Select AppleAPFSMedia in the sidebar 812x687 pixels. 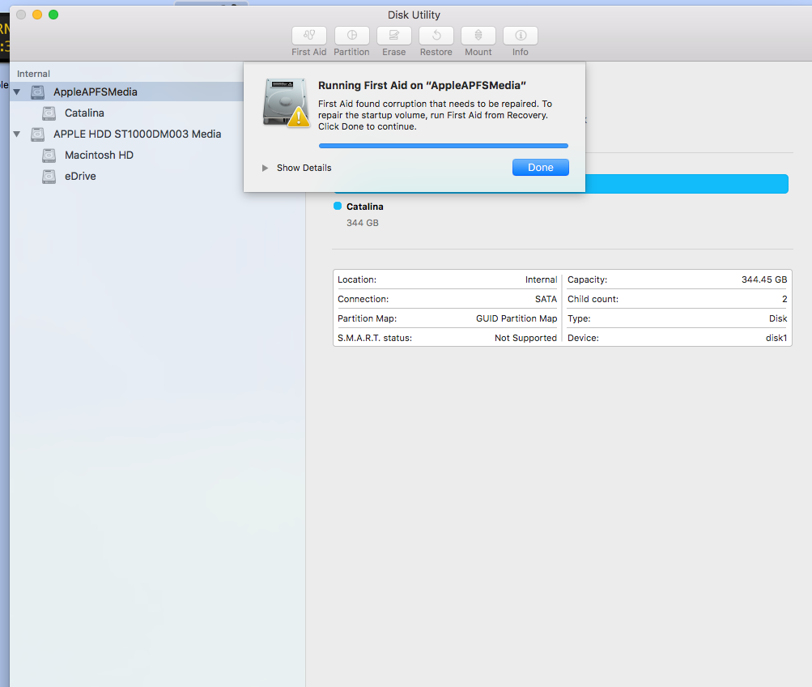(127, 92)
